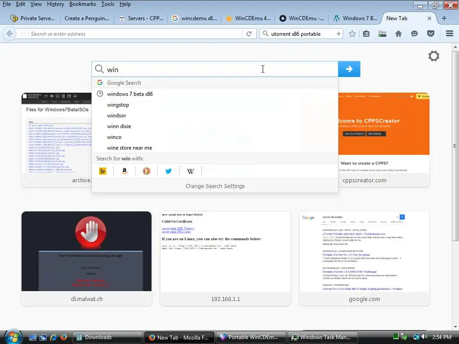Click the search bar go arrow
The height and width of the screenshot is (344, 459).
point(338,34)
